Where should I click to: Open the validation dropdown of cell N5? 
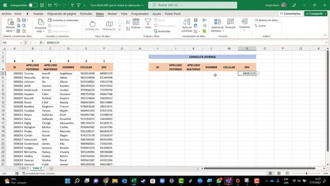(258, 73)
